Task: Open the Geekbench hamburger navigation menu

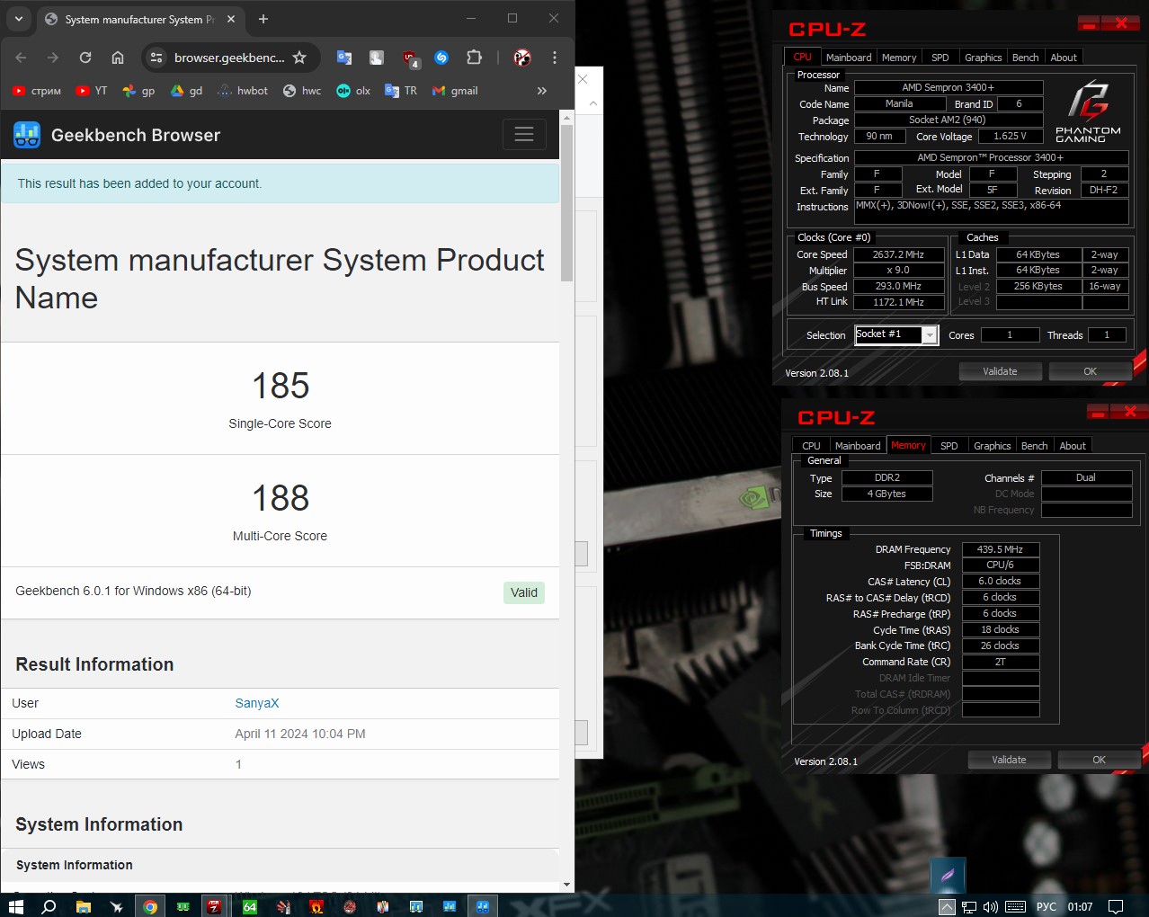Action: pyautogui.click(x=524, y=134)
